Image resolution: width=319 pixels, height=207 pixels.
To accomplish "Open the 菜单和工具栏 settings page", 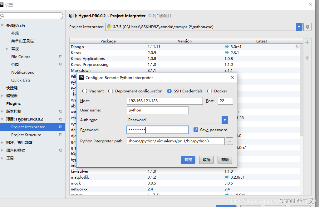I will [x=22, y=41].
